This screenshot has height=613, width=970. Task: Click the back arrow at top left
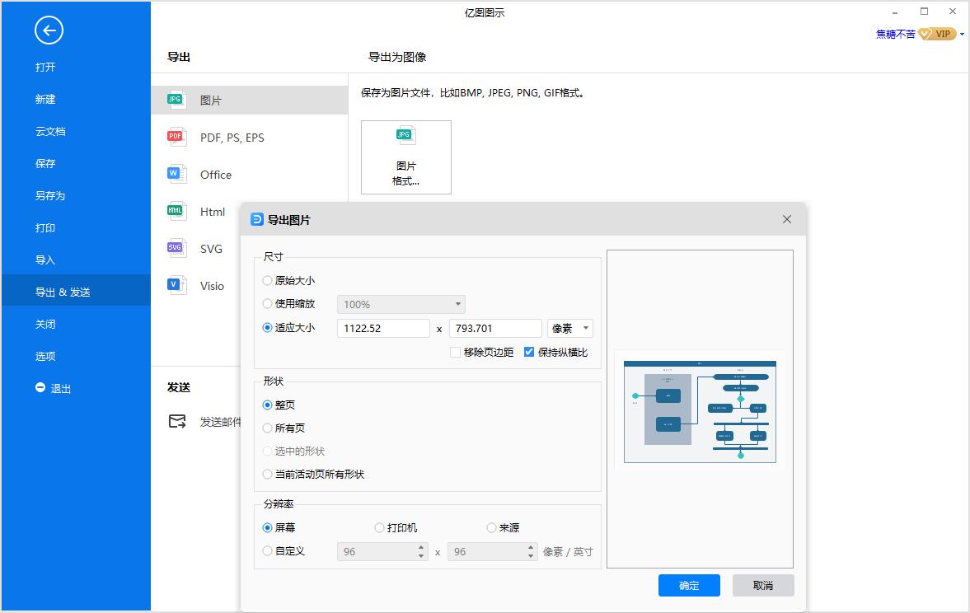[49, 30]
